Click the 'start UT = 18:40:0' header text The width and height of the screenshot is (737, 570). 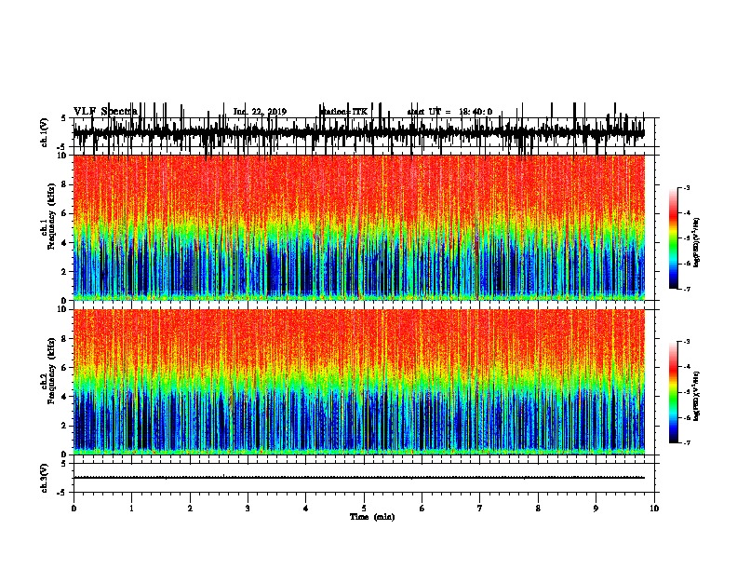coord(449,112)
